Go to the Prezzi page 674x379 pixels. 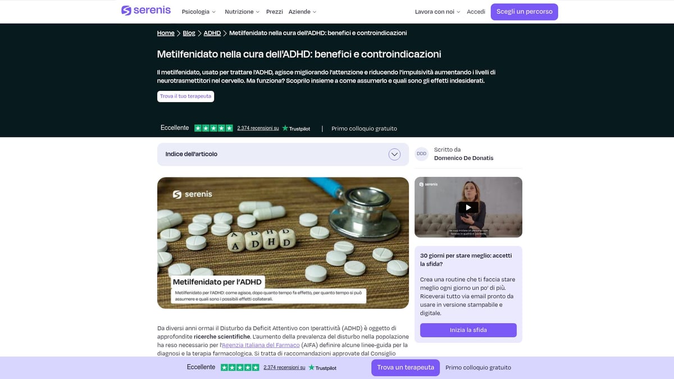(x=275, y=12)
